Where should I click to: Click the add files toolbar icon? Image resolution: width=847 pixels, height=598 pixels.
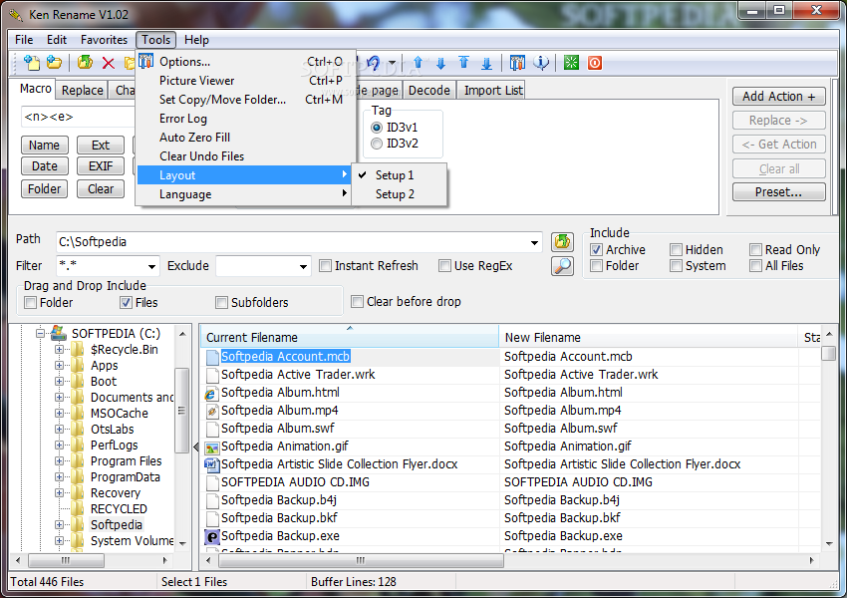click(x=32, y=63)
